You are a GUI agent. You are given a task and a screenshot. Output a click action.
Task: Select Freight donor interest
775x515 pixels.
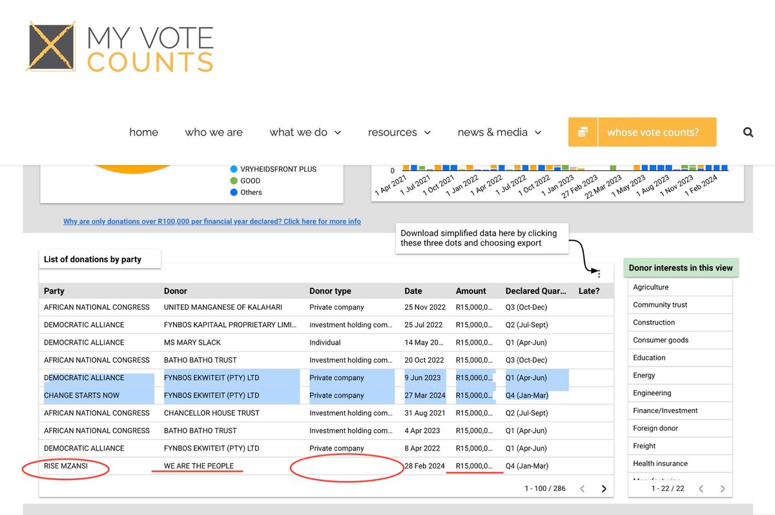coord(680,445)
